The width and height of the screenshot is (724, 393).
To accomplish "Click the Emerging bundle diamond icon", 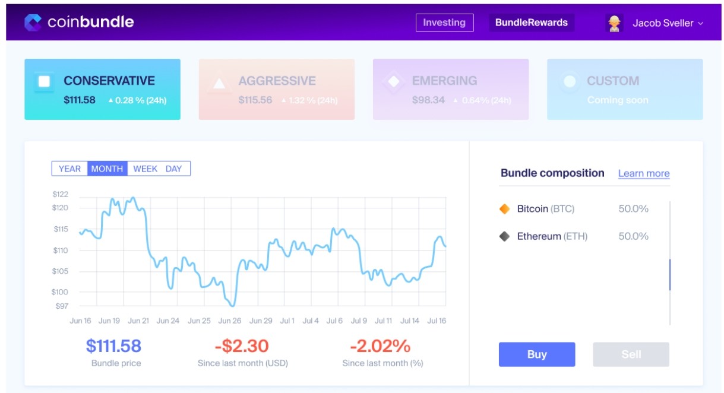I will (393, 82).
